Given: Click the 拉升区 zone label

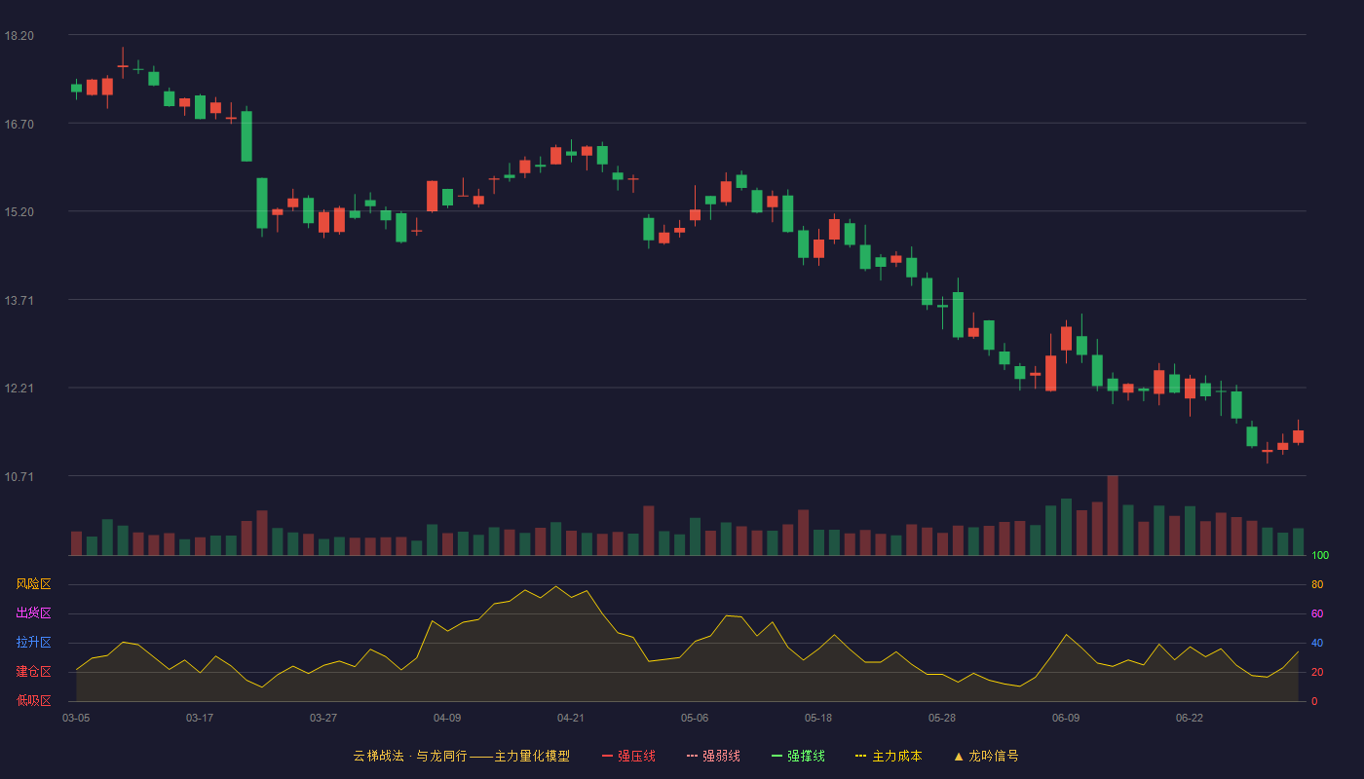Looking at the screenshot, I should [x=33, y=643].
